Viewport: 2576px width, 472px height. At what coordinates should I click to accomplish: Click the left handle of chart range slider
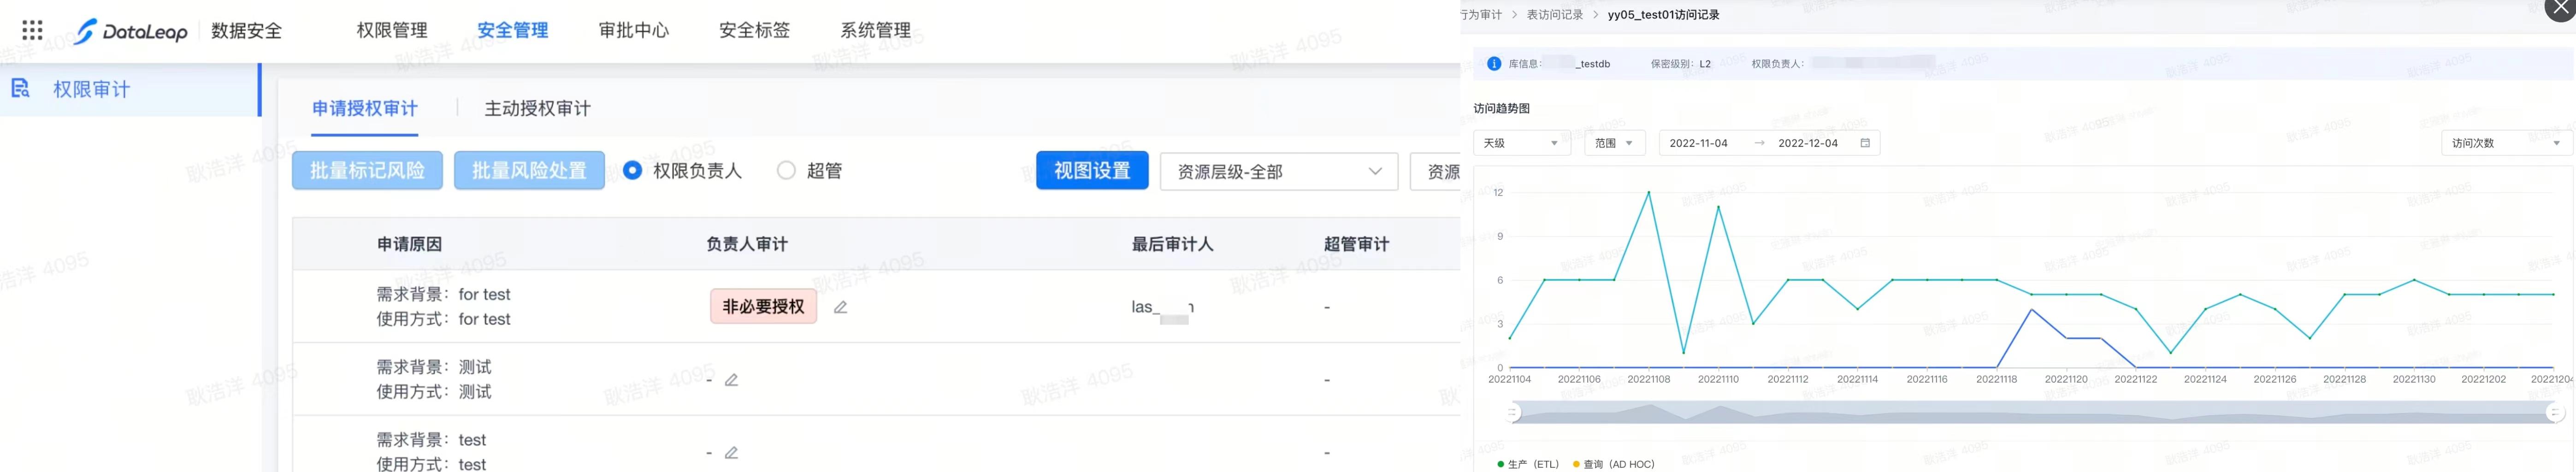pyautogui.click(x=1513, y=412)
